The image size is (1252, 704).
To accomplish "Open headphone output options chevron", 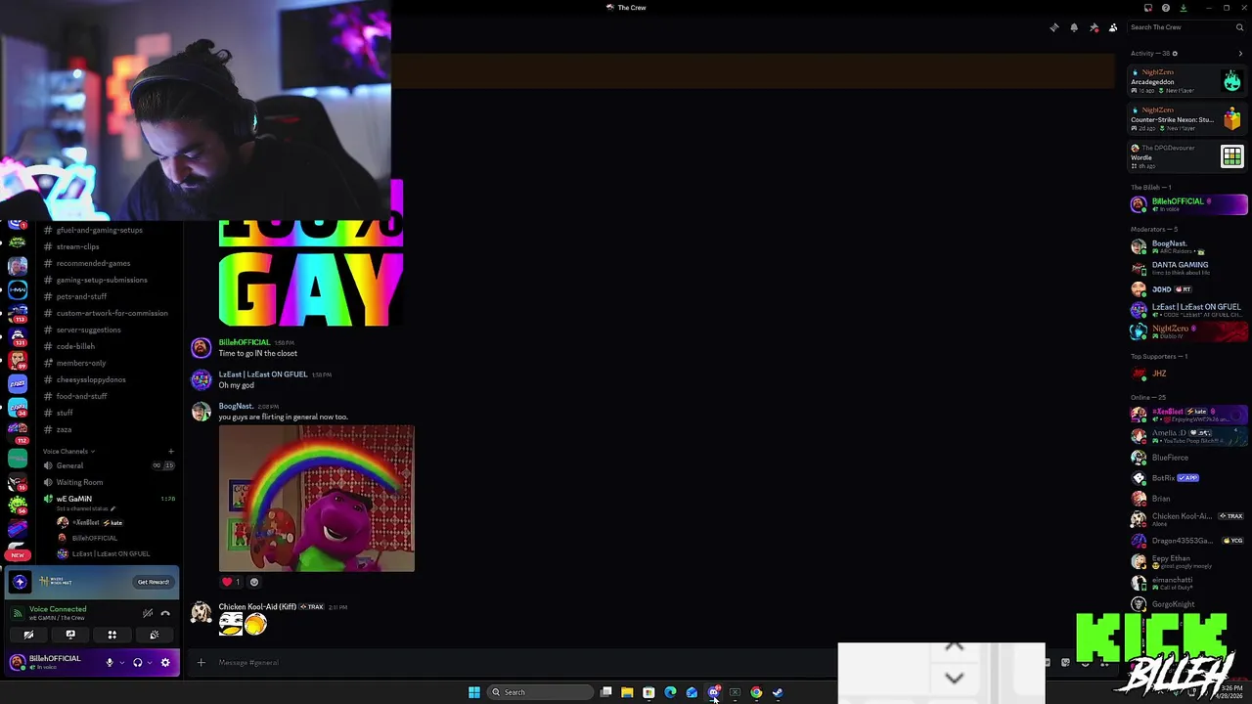I will pos(150,662).
